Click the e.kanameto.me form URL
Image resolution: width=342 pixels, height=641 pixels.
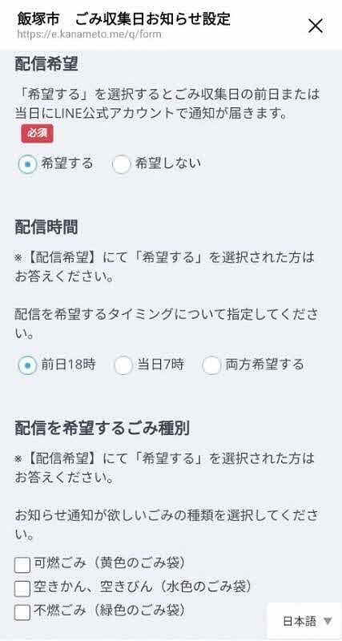pos(89,34)
